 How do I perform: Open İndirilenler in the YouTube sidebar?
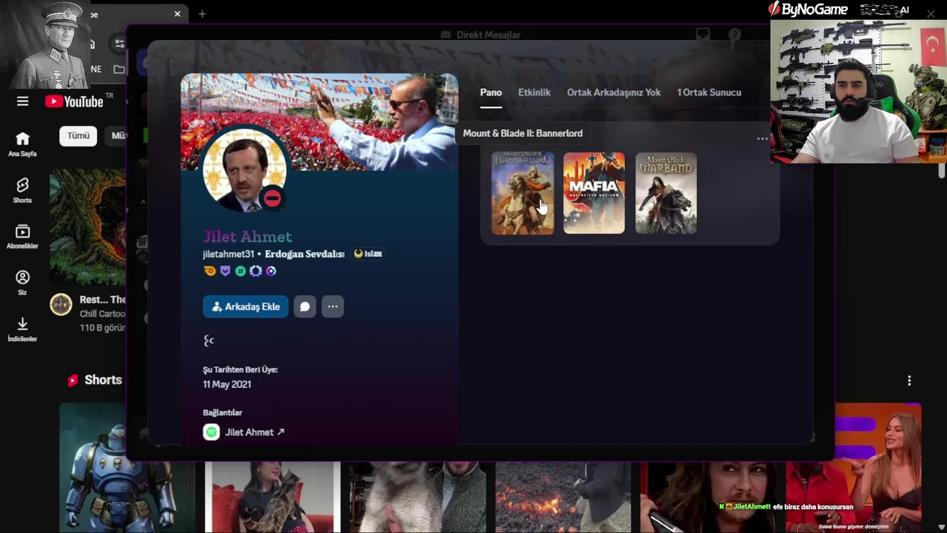click(22, 329)
